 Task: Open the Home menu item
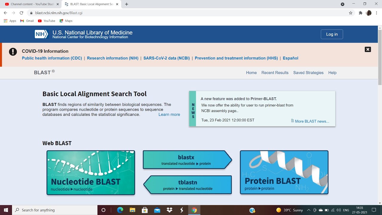tap(251, 73)
